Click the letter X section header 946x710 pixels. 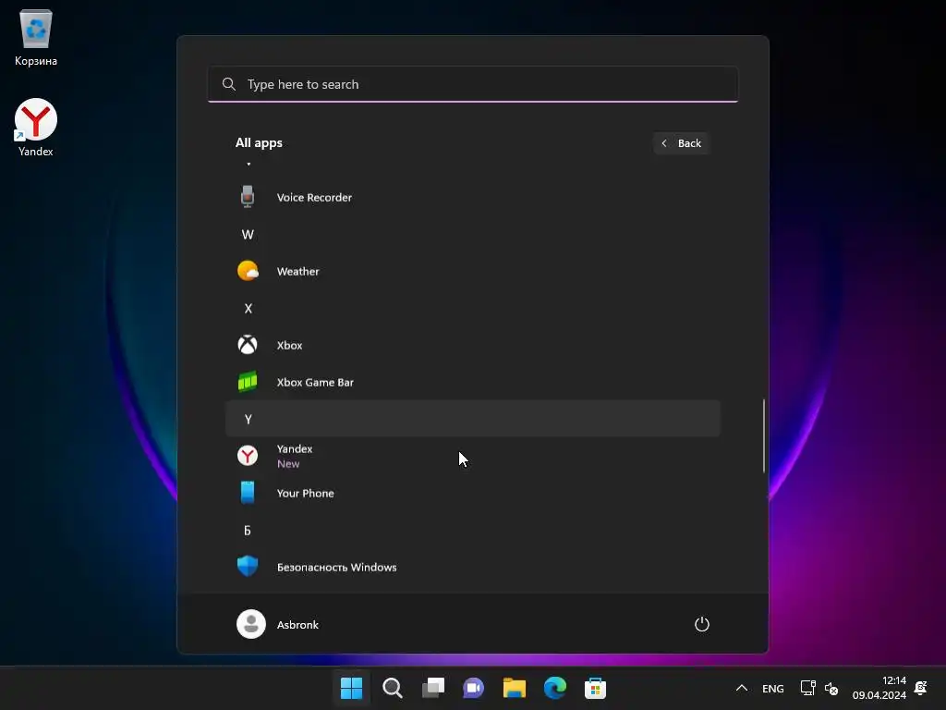(248, 309)
